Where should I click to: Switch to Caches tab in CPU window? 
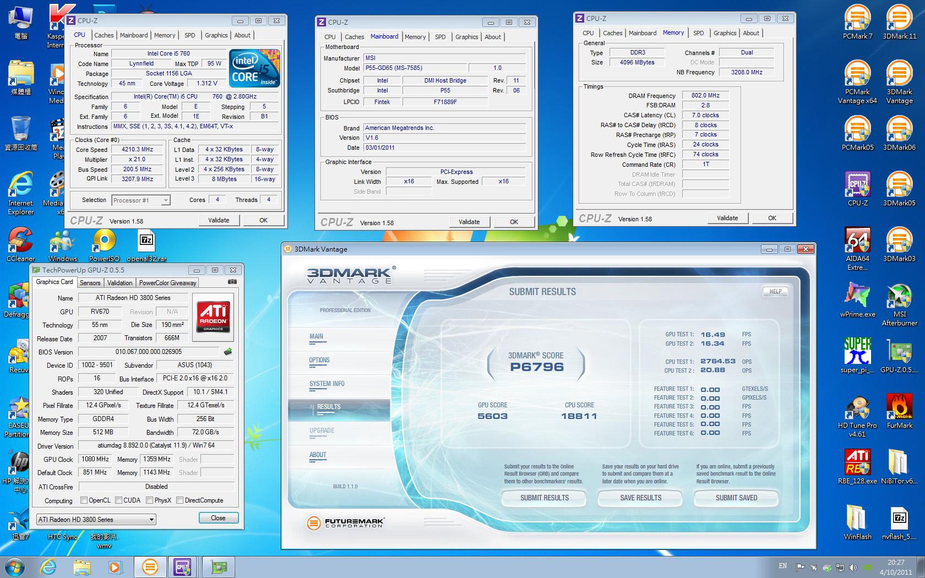(104, 35)
